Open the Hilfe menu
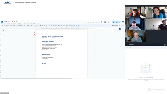 click(38, 23)
